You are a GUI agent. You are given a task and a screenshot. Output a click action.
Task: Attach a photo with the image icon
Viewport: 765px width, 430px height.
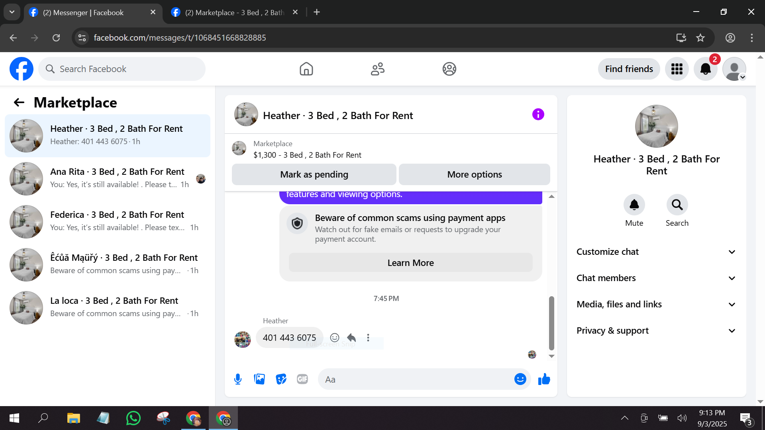[x=259, y=379]
